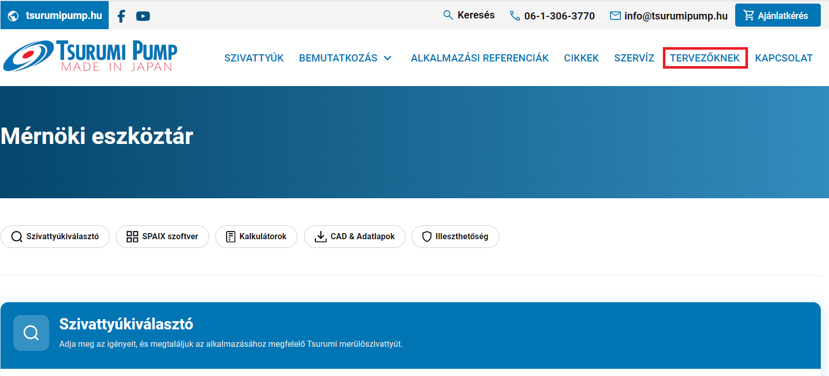Open the CIKKEK menu item
Screen dimensions: 829x376
point(581,58)
